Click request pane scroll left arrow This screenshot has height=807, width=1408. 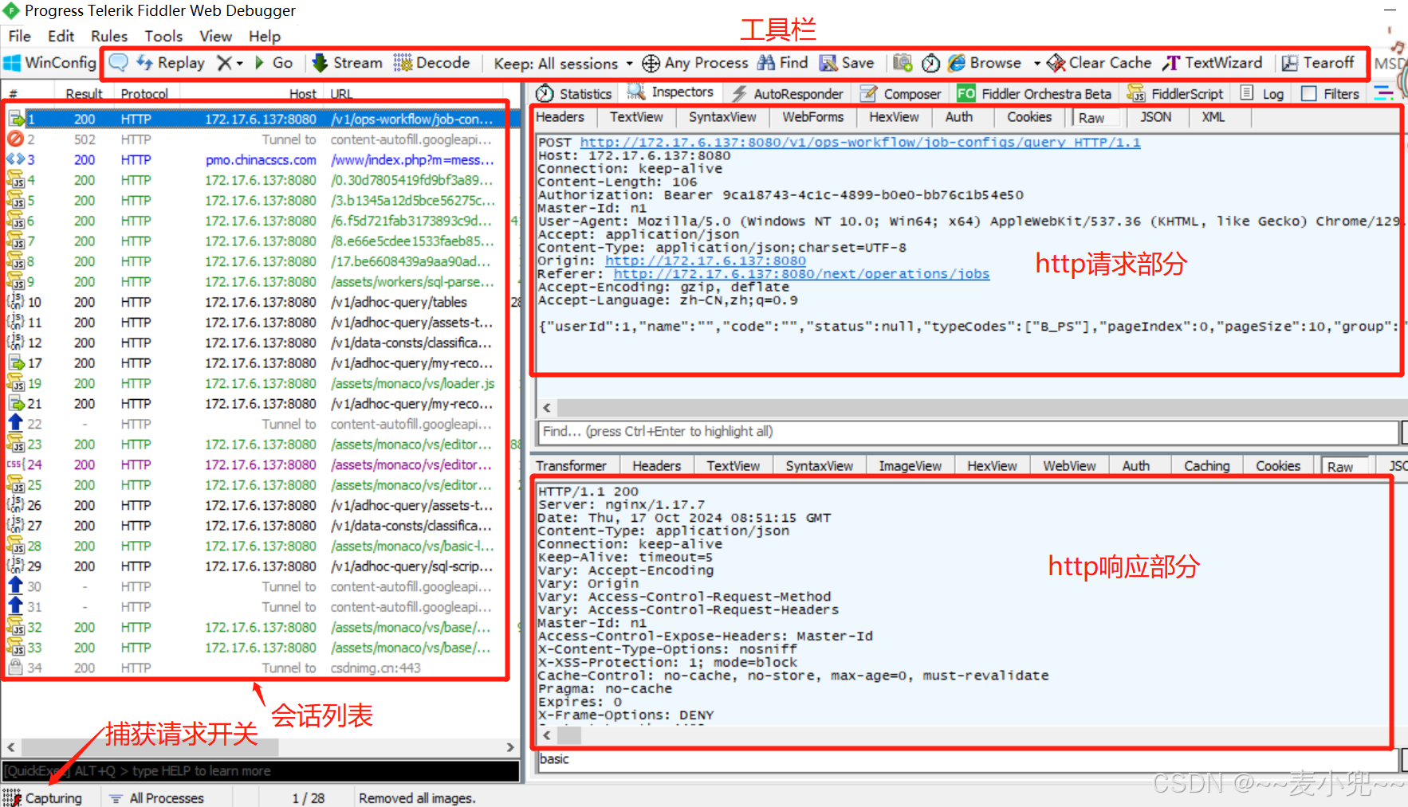[547, 408]
